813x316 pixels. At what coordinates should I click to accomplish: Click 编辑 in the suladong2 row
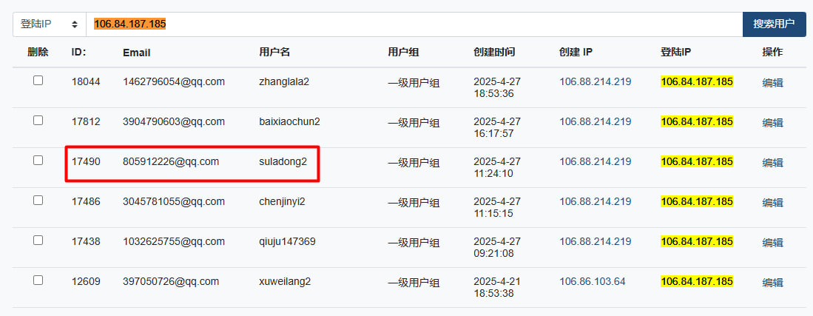point(772,163)
